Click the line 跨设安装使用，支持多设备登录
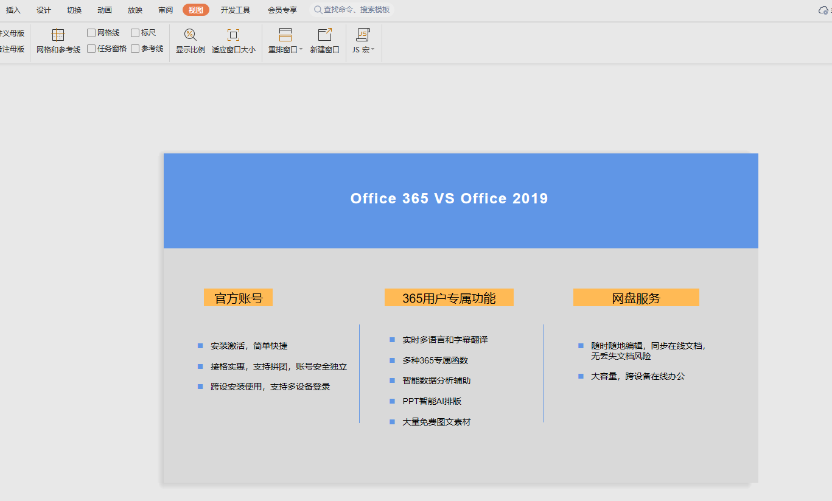832x501 pixels. [x=270, y=387]
